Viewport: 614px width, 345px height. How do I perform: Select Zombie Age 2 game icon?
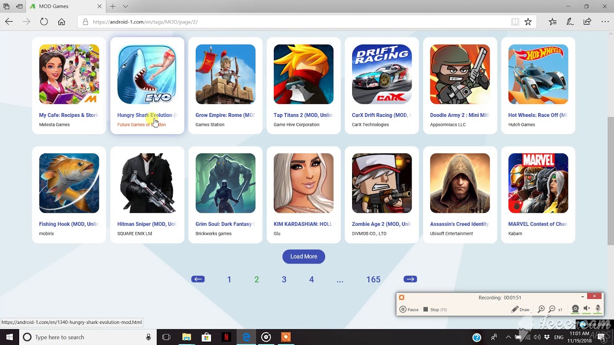pyautogui.click(x=382, y=183)
